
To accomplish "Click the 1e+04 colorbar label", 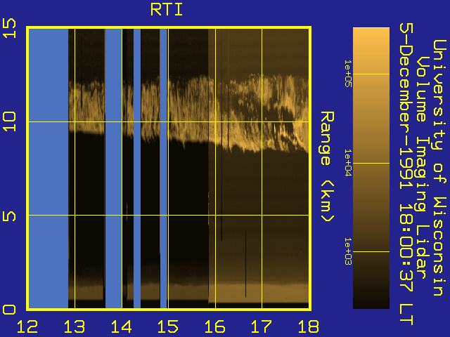I will 348,163.
